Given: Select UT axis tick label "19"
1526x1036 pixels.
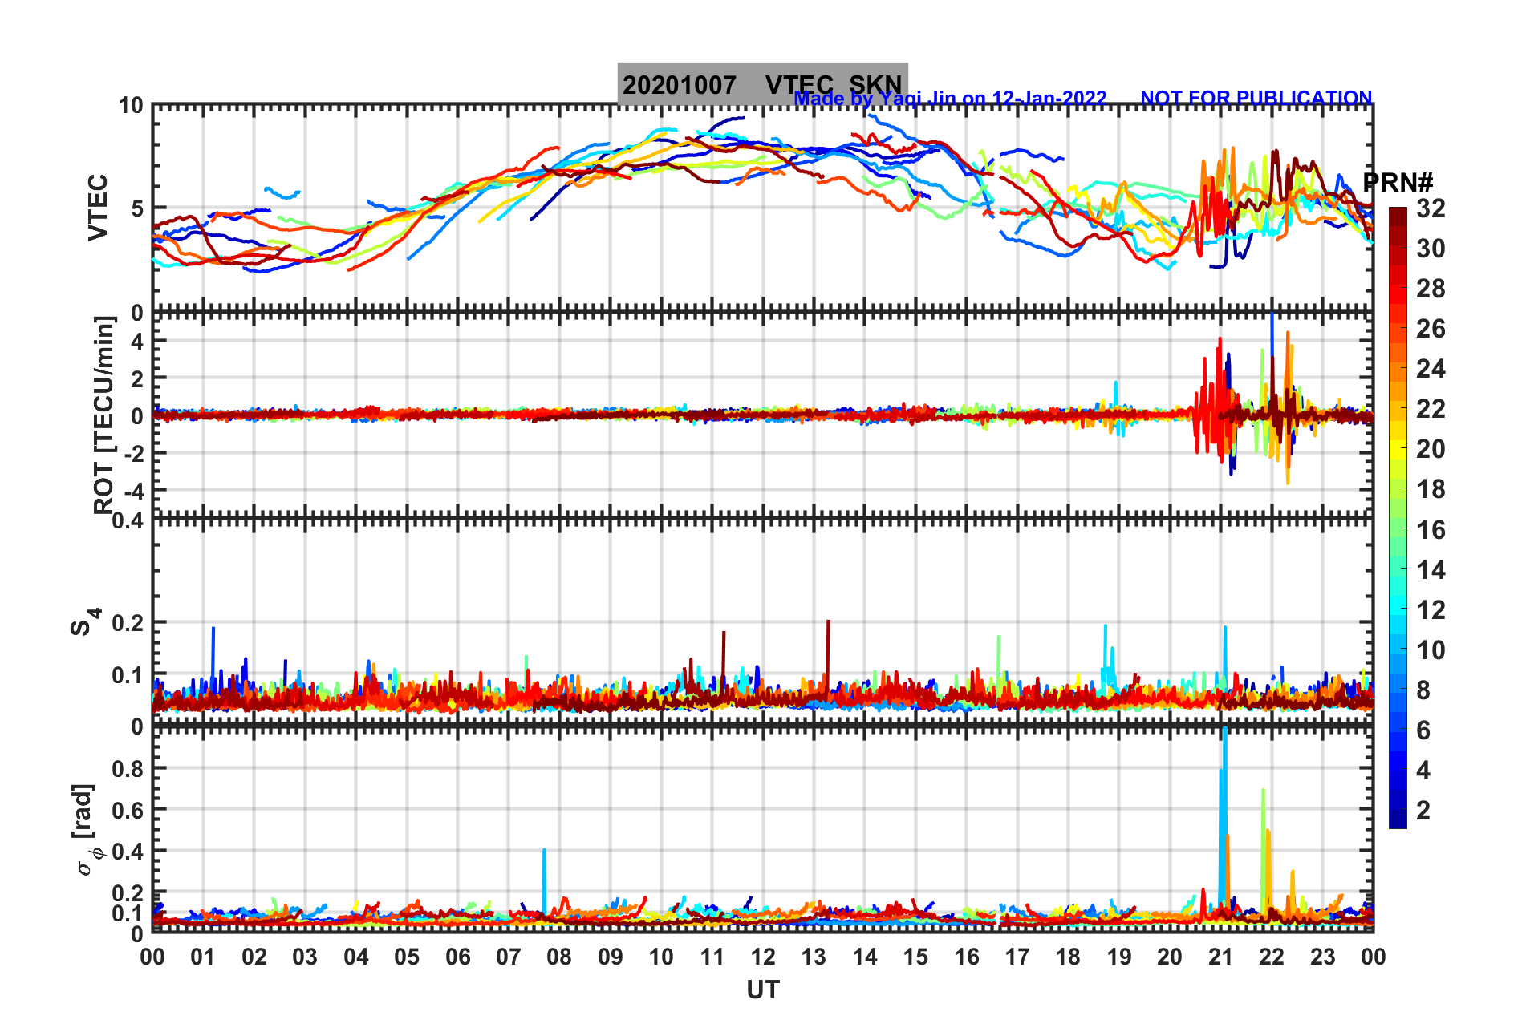Looking at the screenshot, I should (x=1119, y=957).
